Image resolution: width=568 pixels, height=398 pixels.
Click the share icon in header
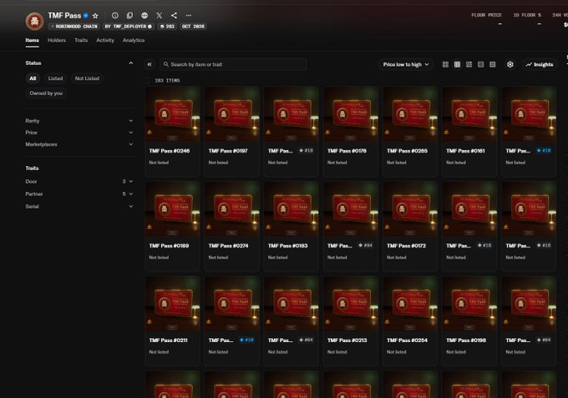tap(174, 15)
